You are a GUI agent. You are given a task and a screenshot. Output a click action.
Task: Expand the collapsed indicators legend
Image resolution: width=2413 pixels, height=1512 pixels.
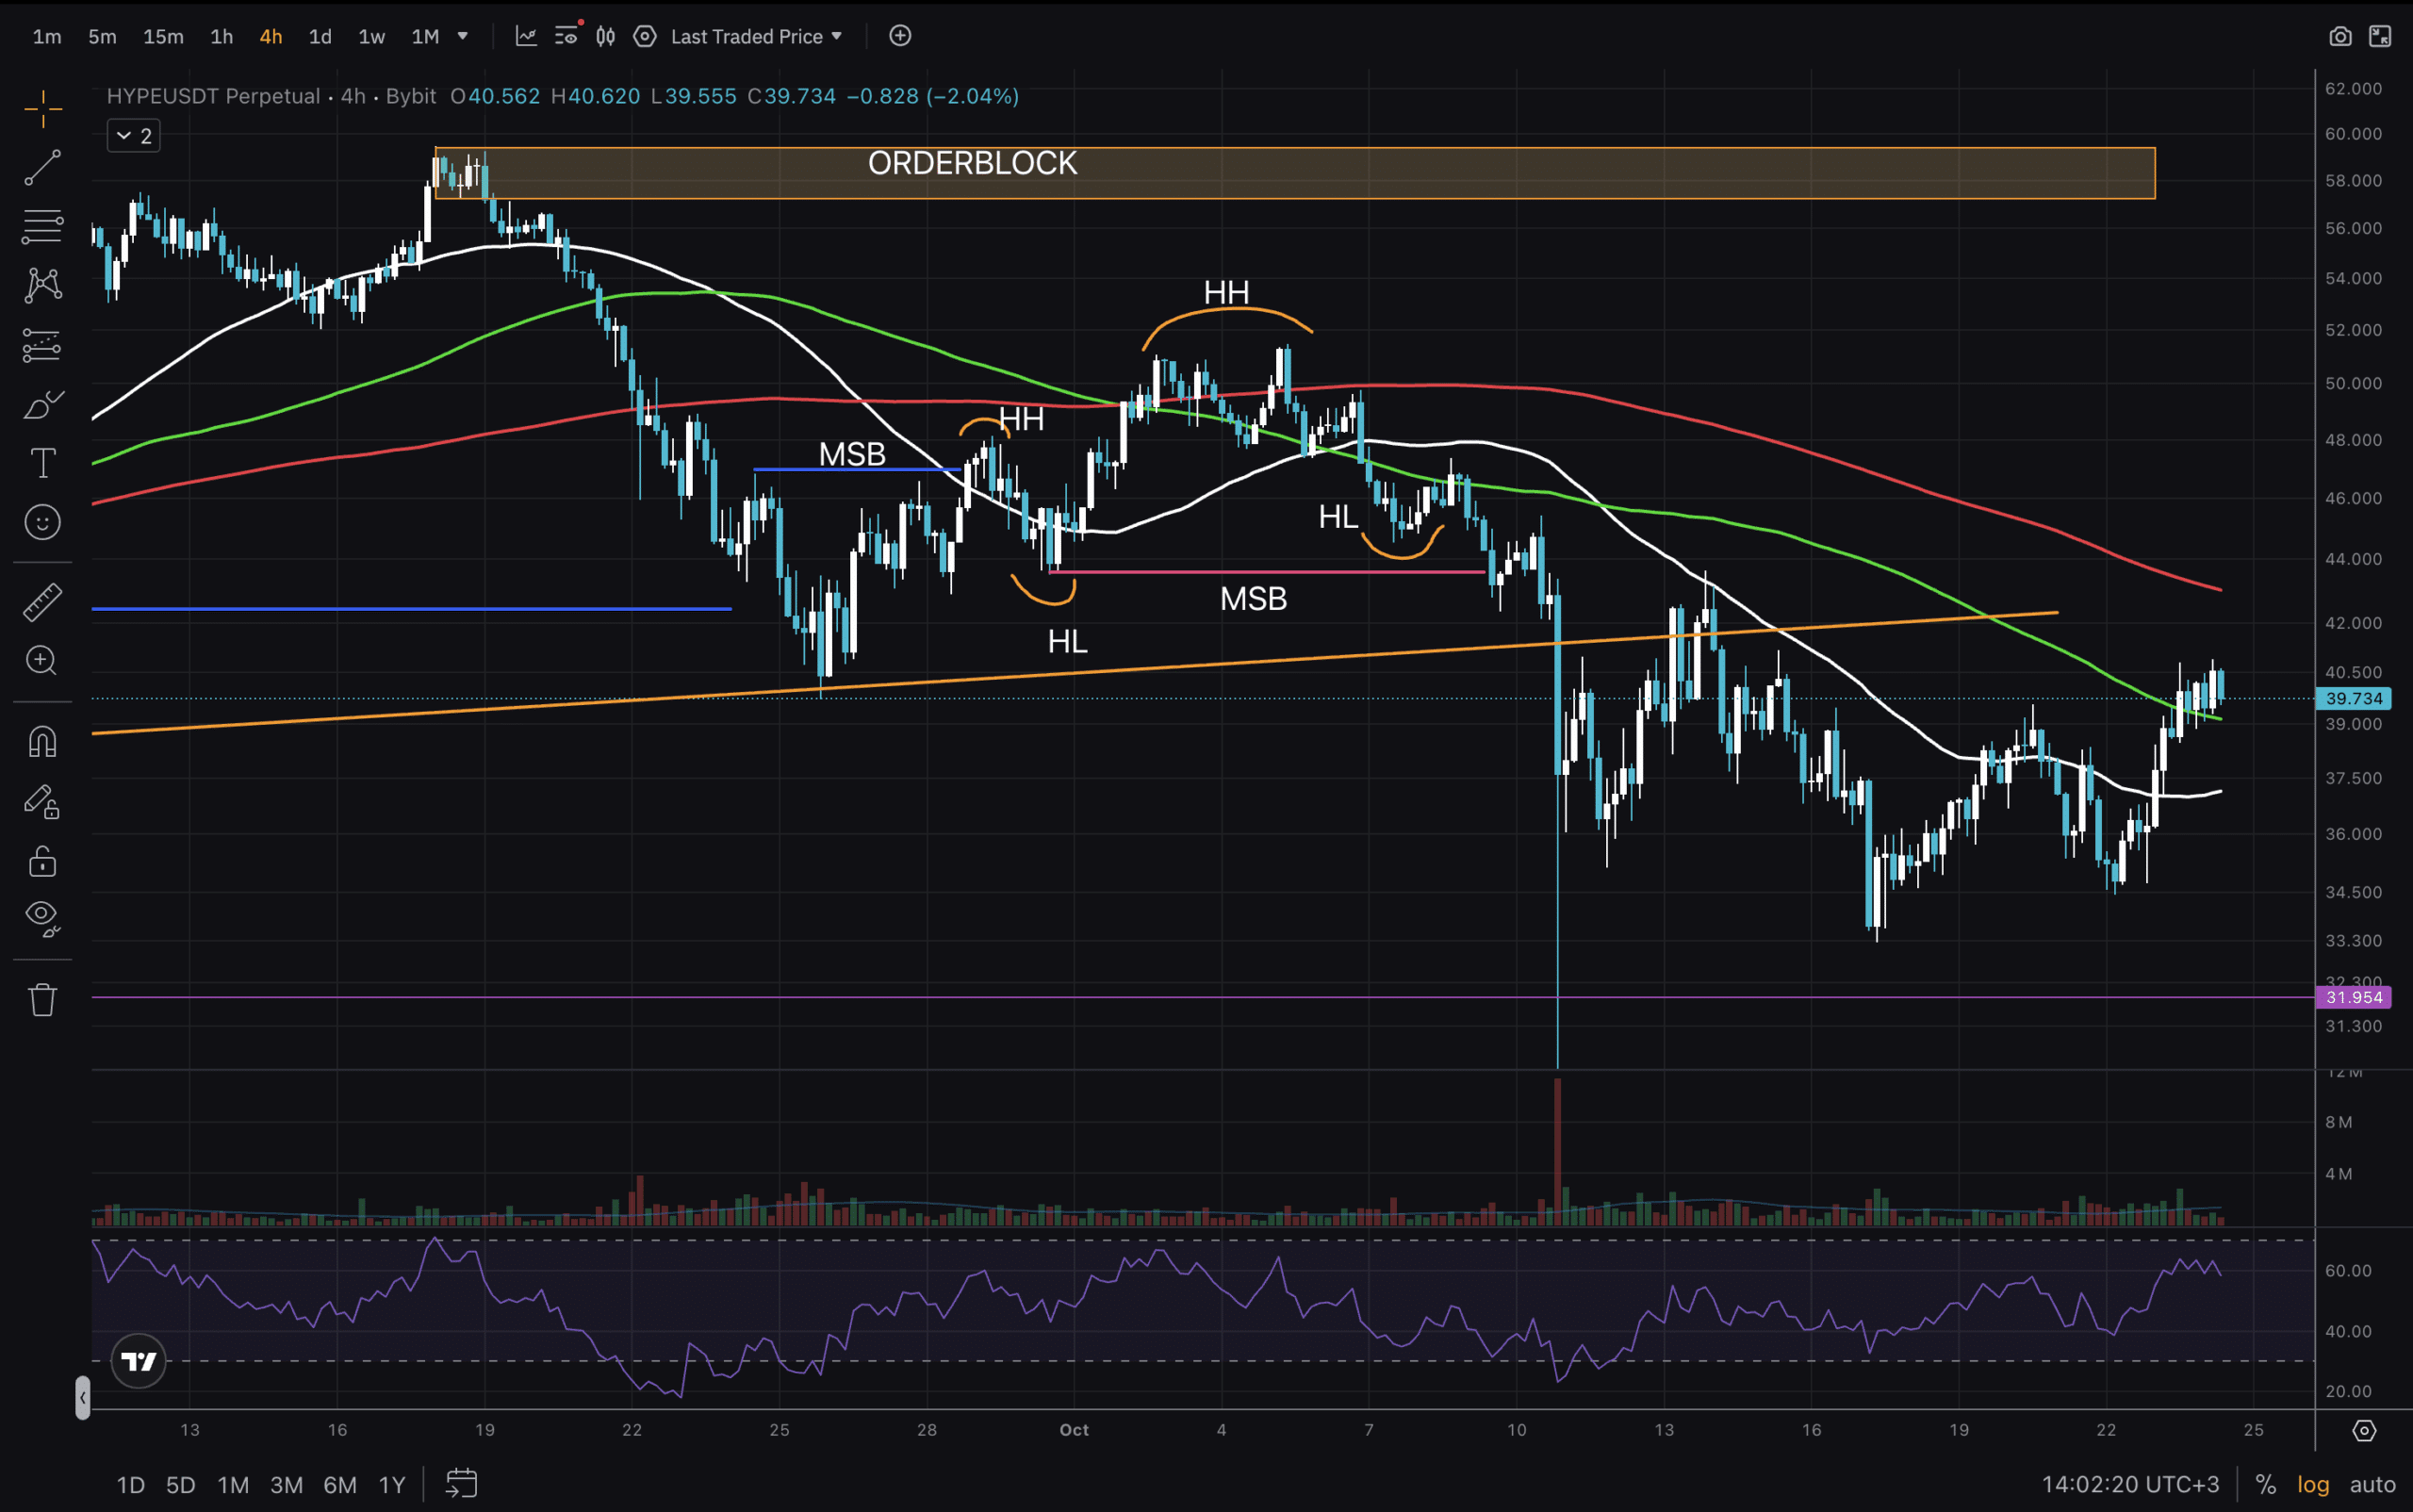(134, 136)
